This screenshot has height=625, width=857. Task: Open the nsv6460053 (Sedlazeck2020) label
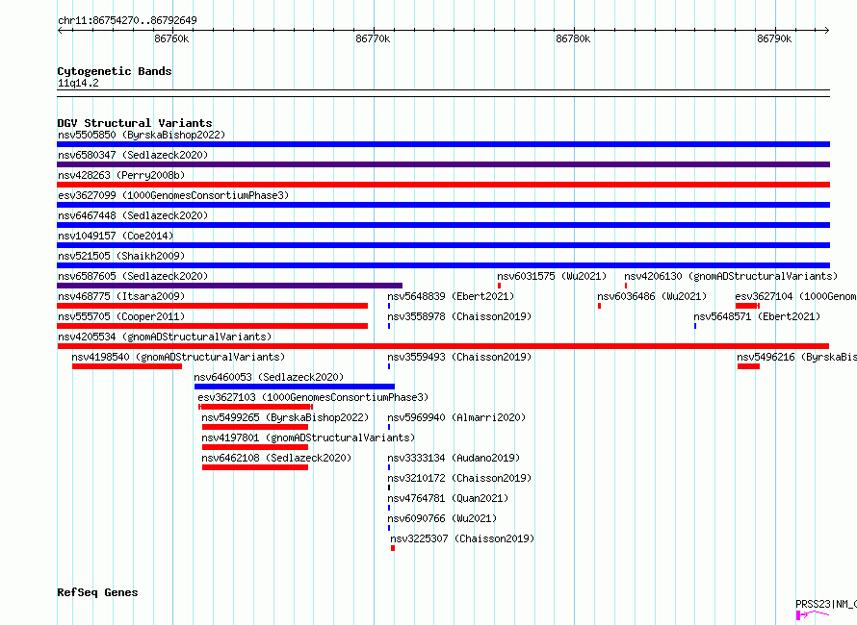(269, 377)
